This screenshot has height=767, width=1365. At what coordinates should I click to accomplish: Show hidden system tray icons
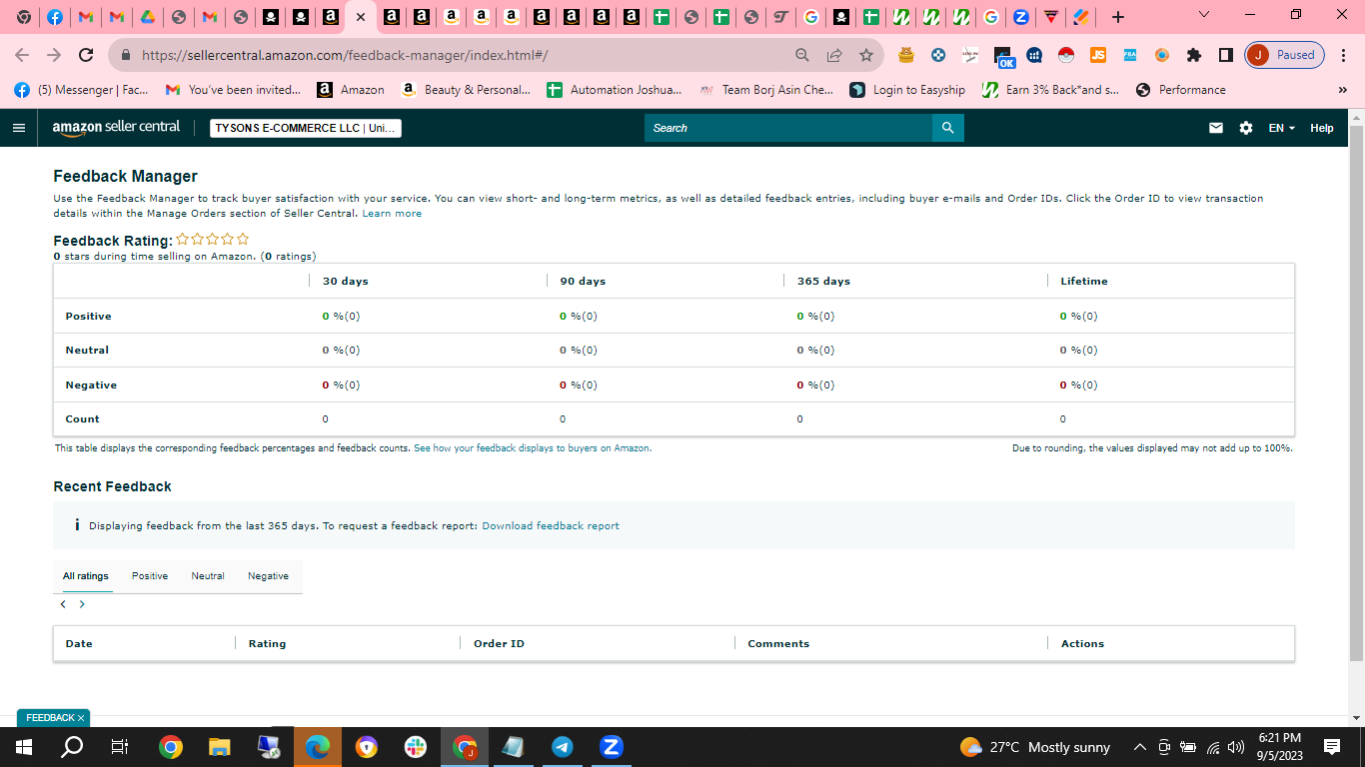(x=1139, y=747)
